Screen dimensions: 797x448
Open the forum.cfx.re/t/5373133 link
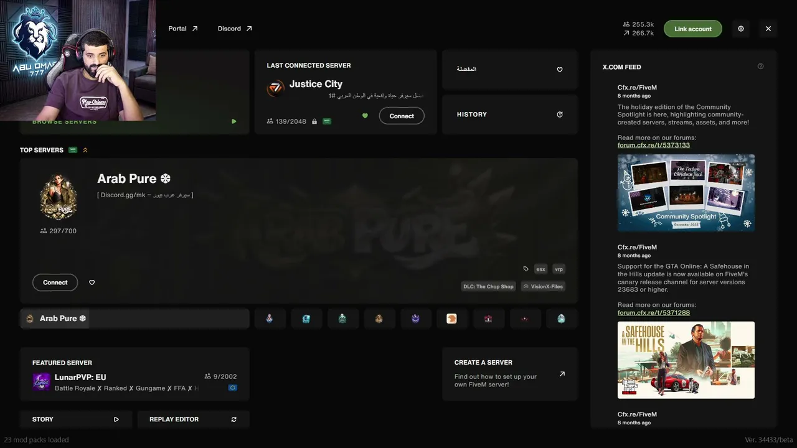pos(654,145)
